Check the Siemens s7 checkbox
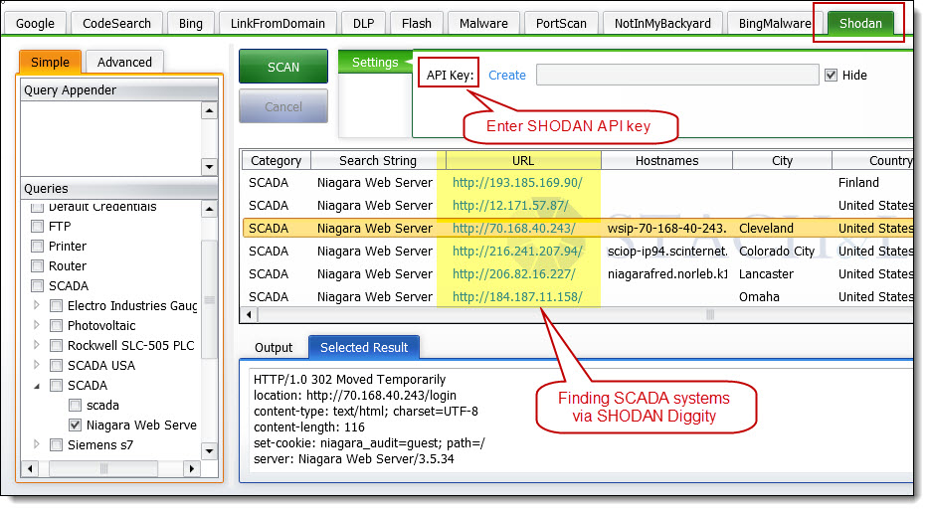 tap(57, 445)
